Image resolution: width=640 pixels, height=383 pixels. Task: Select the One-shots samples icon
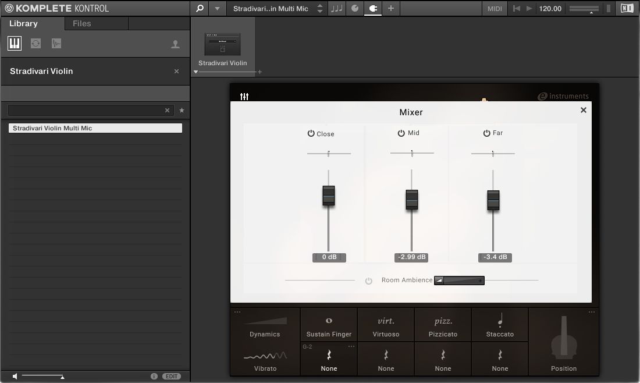point(56,43)
